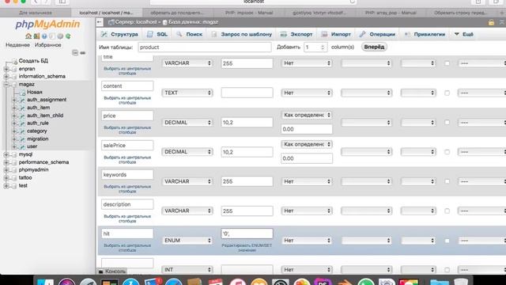This screenshot has height=285, width=506.
Task: Open the Операции tab
Action: pos(377,34)
